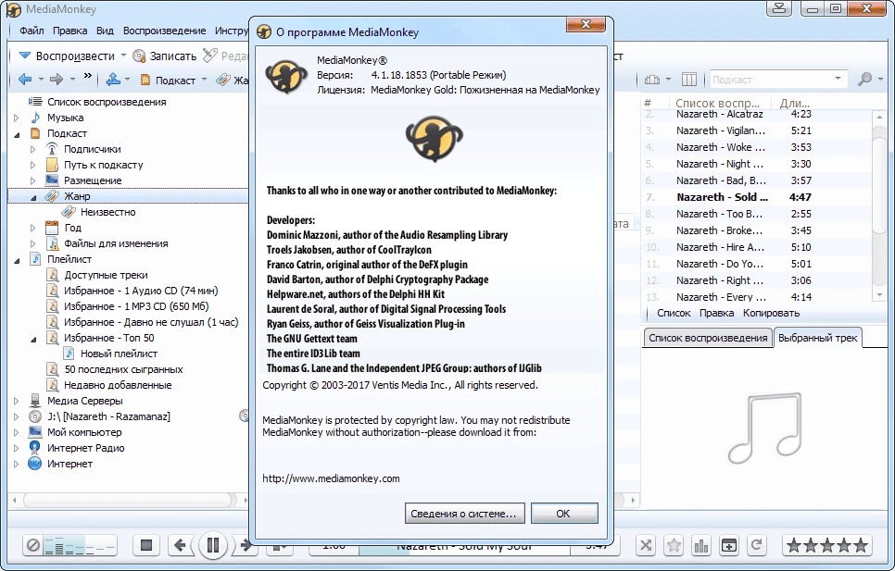
Task: Open the equalizer bars icon
Action: (701, 545)
